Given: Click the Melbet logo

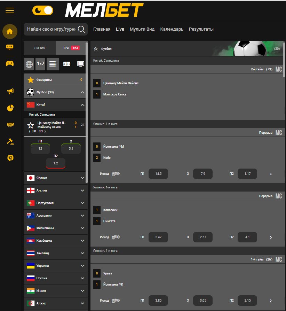Looking at the screenshot, I should point(104,10).
